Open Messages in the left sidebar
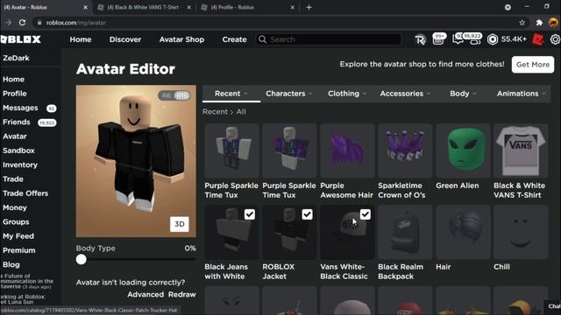The width and height of the screenshot is (561, 315). click(20, 108)
